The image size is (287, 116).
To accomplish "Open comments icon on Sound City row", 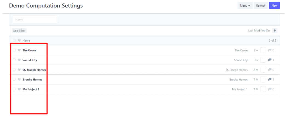I will point(269,60).
